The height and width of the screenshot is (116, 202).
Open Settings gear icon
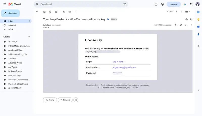point(162,4)
